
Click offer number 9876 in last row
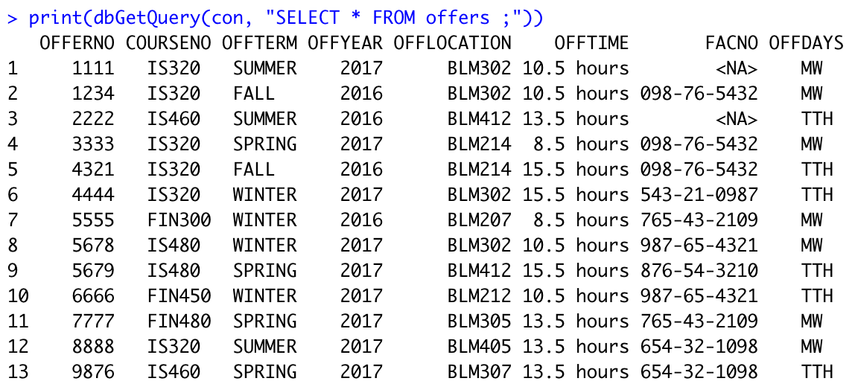tap(93, 371)
